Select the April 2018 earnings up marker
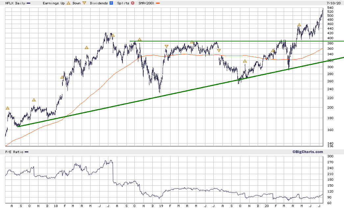The height and width of the screenshot is (209, 344). pos(87,47)
